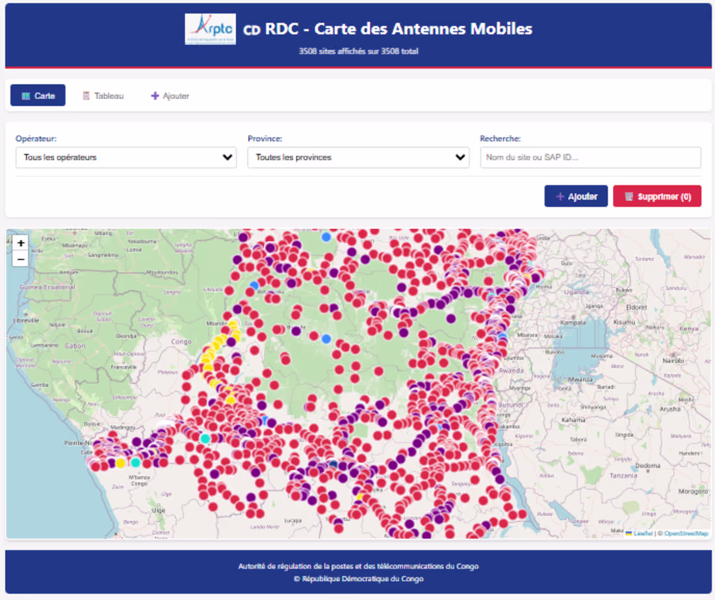Click the Autorité de régulation footer line
Image resolution: width=715 pixels, height=600 pixels.
(358, 566)
